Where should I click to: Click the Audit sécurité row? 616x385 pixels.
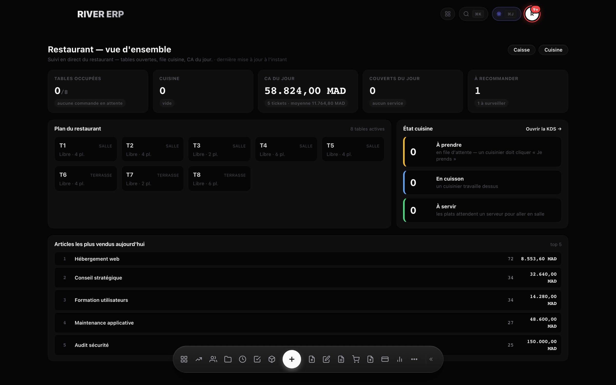click(308, 345)
